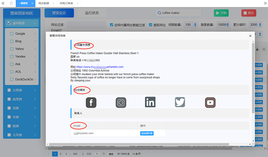Toggle the DuckDuckGo checkbox
The width and height of the screenshot is (268, 157).
(x=12, y=80)
